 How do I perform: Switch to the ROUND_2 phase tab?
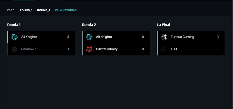pyautogui.click(x=44, y=10)
